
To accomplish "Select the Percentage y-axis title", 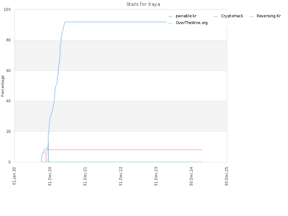I will click(x=3, y=86).
